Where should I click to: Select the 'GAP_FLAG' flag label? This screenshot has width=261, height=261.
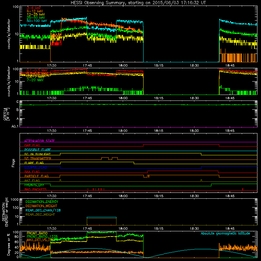tap(32, 145)
